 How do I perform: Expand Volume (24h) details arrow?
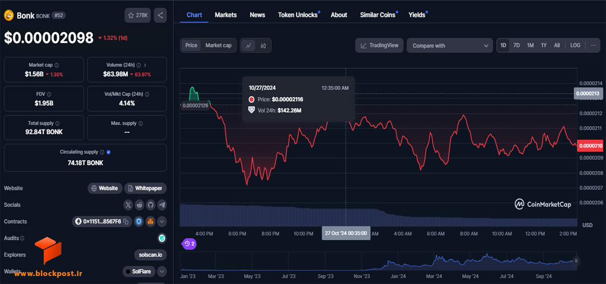(x=145, y=65)
